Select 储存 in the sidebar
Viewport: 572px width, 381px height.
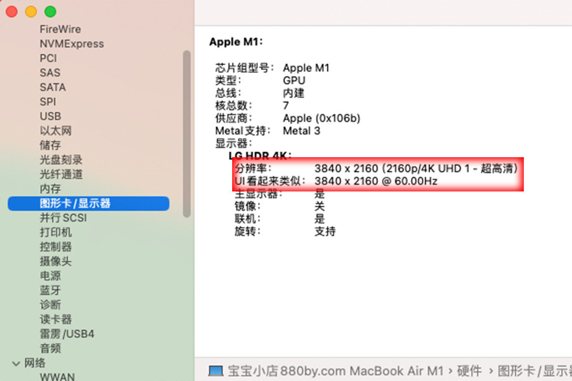(50, 145)
